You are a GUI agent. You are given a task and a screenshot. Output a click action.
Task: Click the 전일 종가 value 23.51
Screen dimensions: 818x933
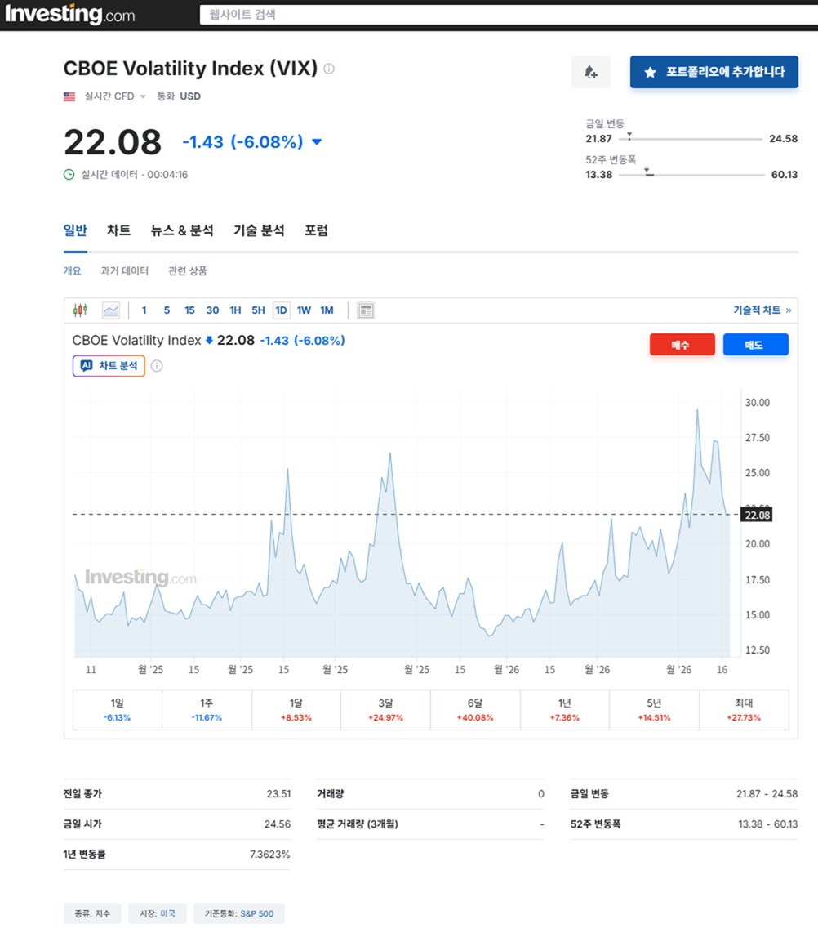(x=279, y=794)
